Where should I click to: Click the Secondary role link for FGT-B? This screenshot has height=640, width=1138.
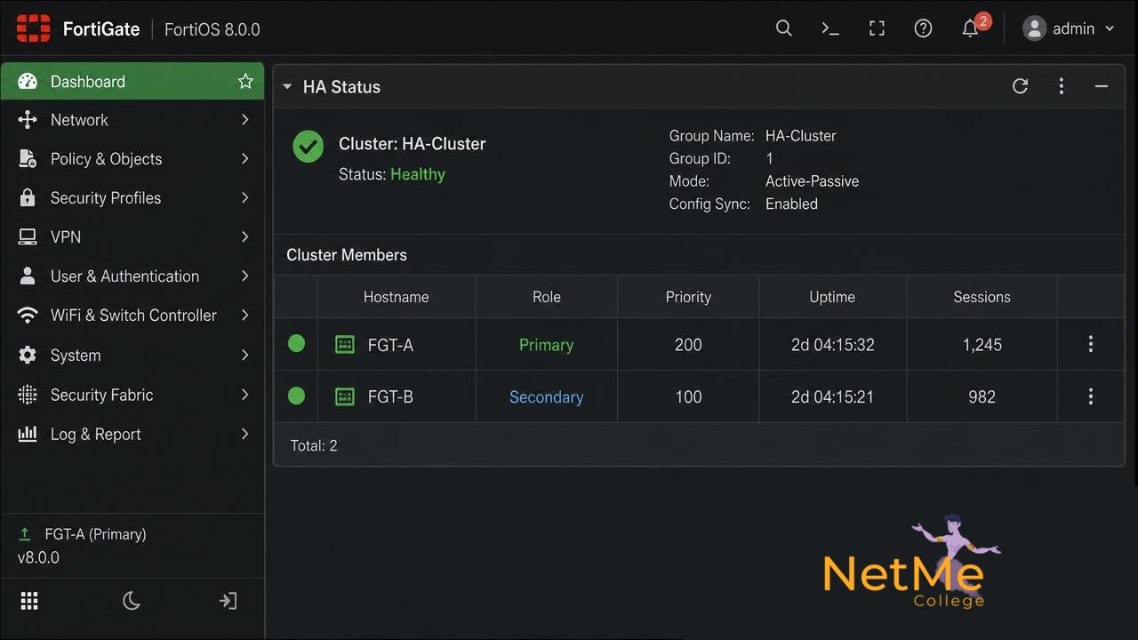pyautogui.click(x=546, y=397)
